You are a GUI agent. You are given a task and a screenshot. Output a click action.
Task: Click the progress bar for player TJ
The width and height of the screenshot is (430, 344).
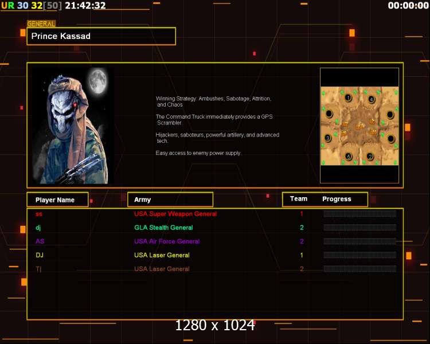[x=360, y=269]
